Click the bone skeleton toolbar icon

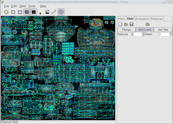[x=54, y=12]
